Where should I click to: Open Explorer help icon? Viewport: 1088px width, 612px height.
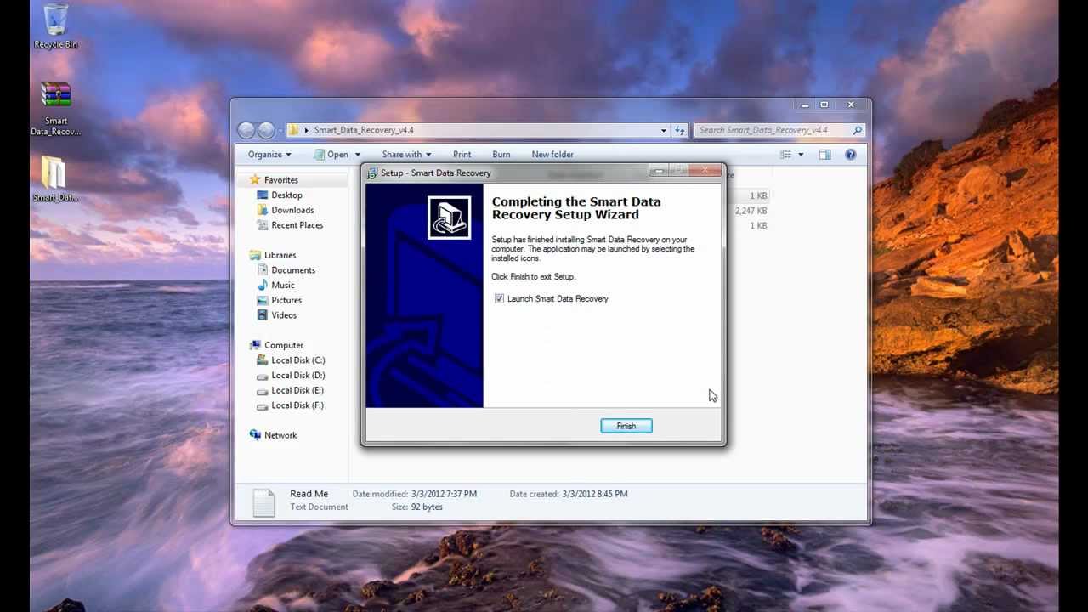point(851,155)
